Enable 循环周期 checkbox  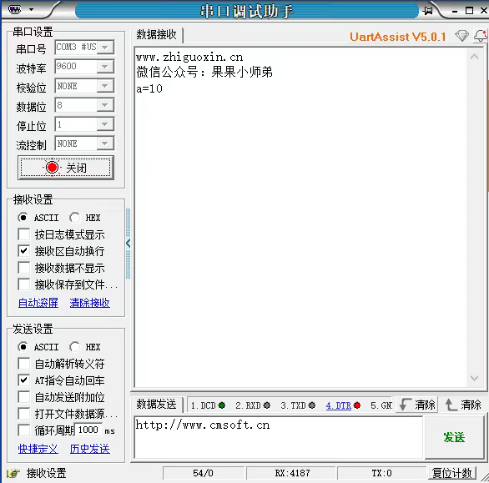point(24,430)
